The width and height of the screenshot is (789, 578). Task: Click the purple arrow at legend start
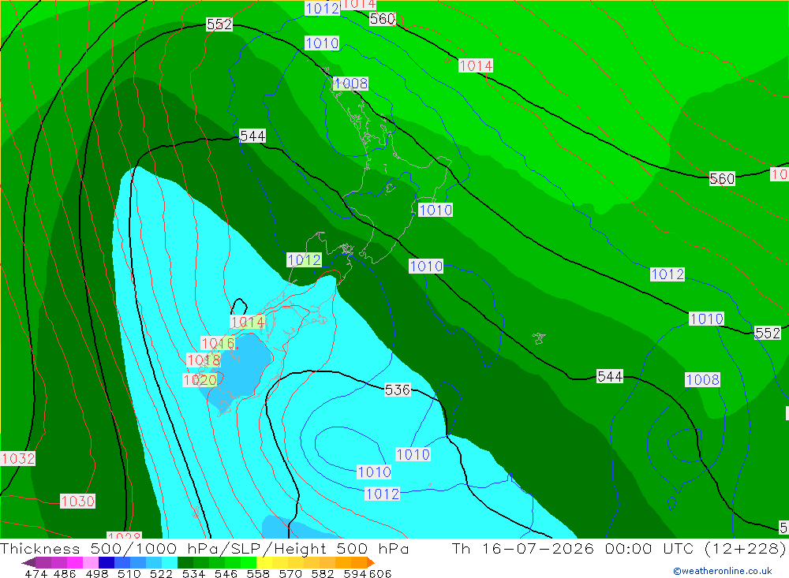point(28,562)
